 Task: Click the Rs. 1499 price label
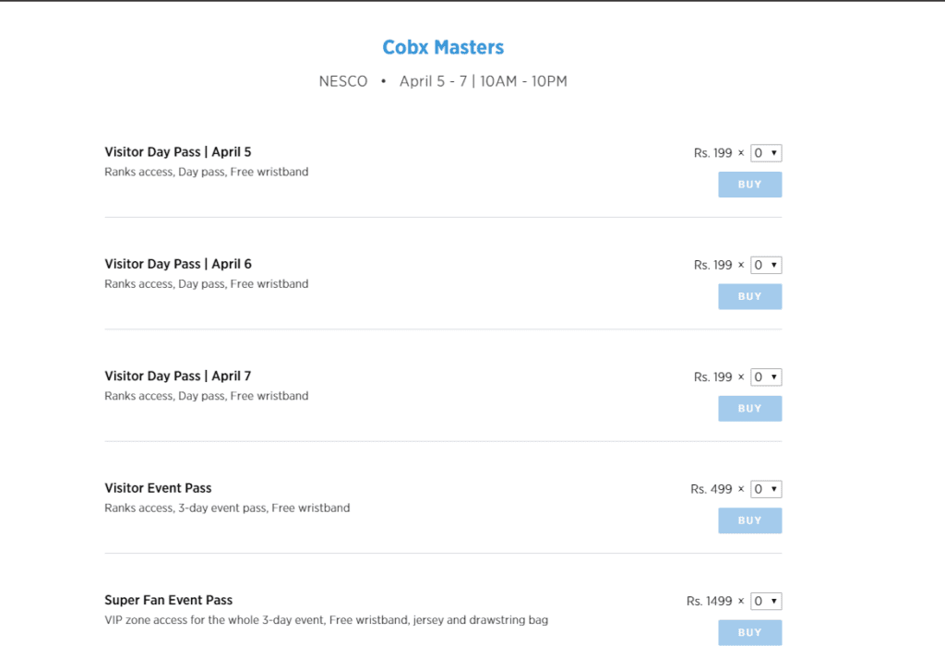(x=709, y=602)
